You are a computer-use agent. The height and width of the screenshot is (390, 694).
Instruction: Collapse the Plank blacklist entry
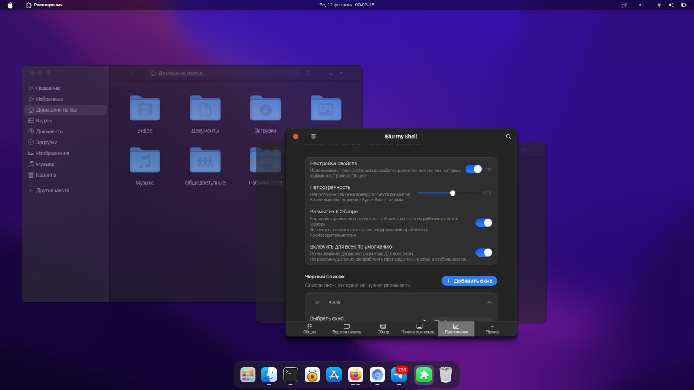click(x=489, y=303)
